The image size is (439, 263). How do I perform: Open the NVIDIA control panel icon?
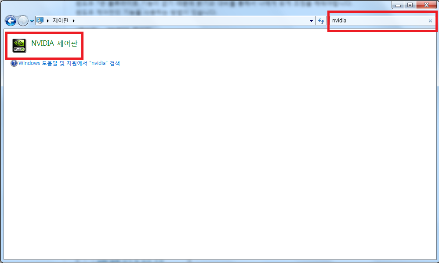[x=19, y=45]
